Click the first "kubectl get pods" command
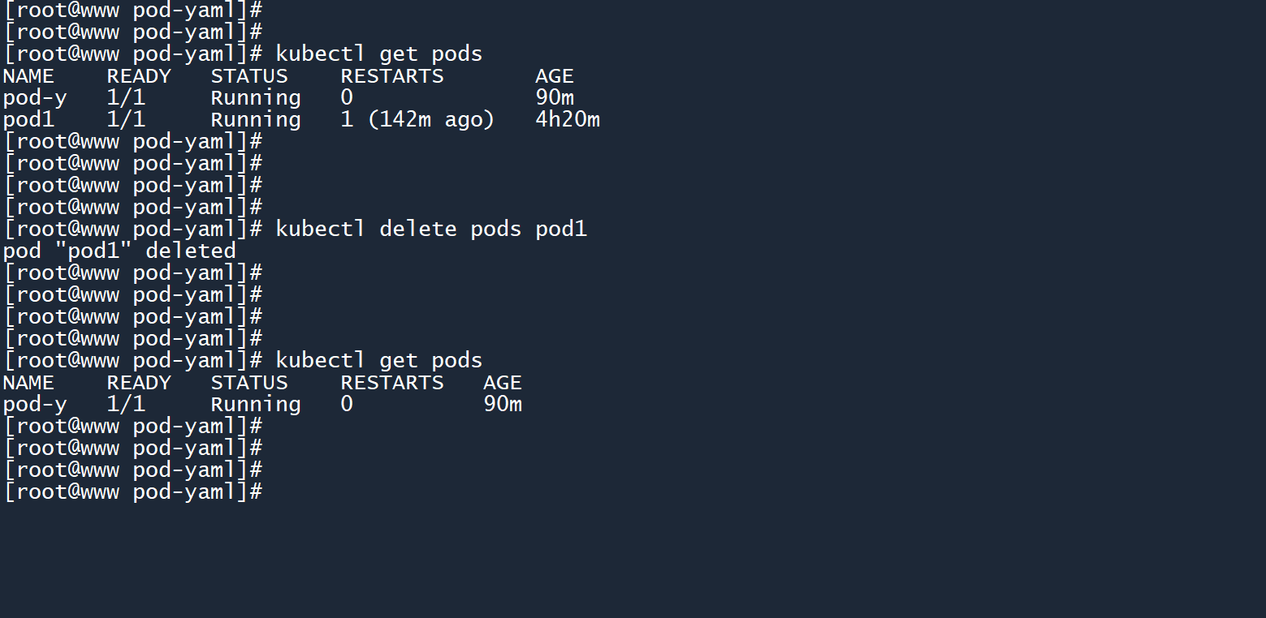Screen dimensions: 1266x618 [378, 54]
